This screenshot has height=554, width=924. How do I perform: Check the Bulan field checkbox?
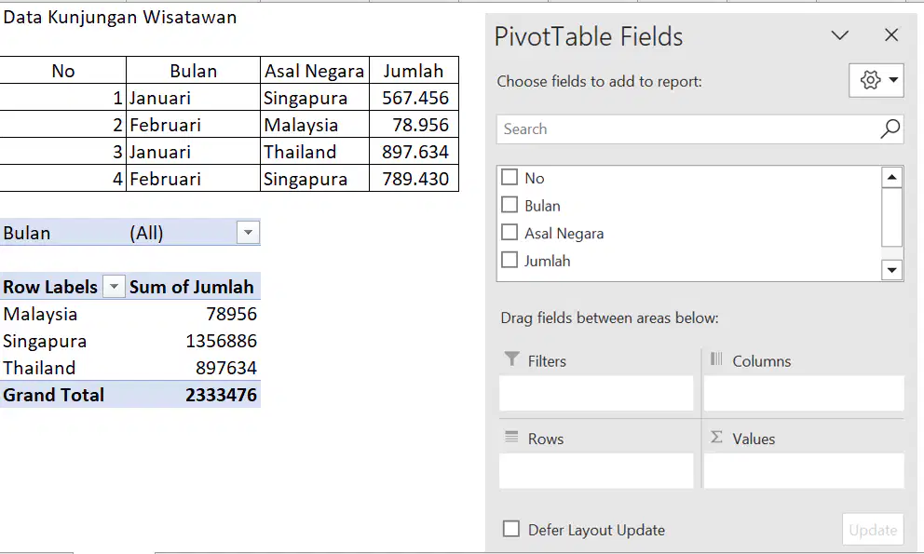pyautogui.click(x=510, y=205)
